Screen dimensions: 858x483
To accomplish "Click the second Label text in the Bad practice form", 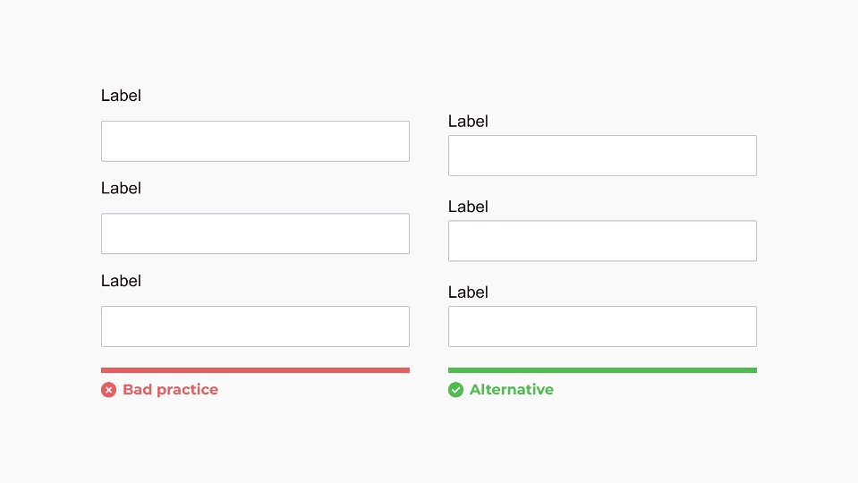I will [x=121, y=189].
